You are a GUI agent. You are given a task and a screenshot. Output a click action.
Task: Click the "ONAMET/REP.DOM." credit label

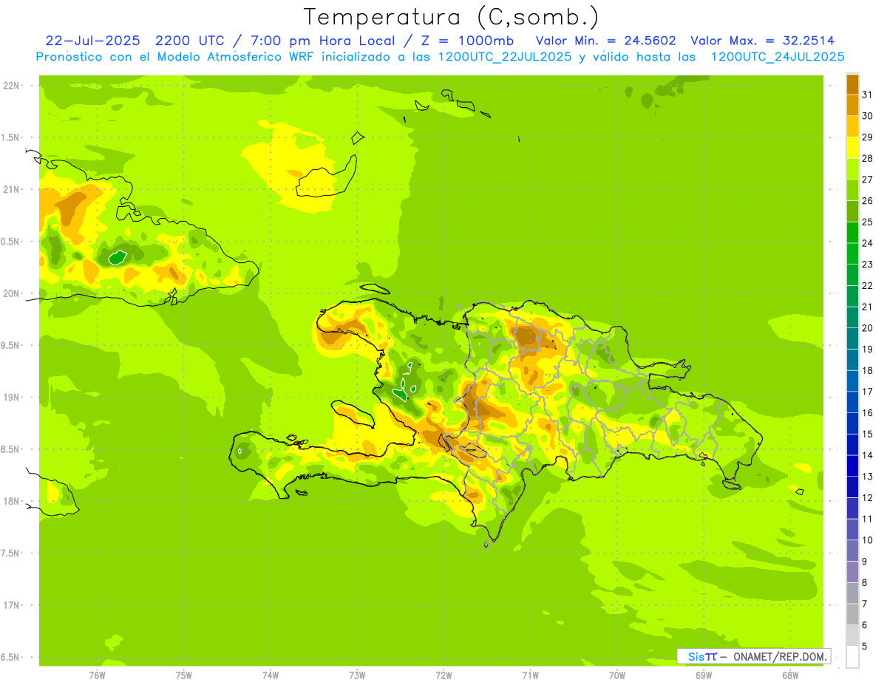click(x=779, y=656)
